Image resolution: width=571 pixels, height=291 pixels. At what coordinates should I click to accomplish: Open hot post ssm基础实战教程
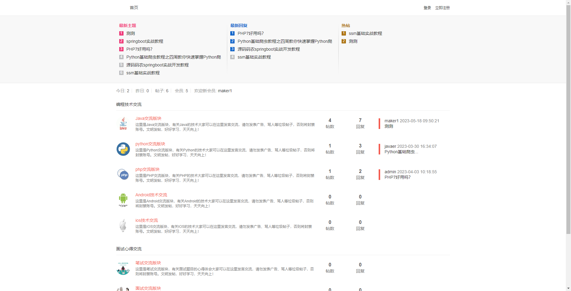point(365,33)
